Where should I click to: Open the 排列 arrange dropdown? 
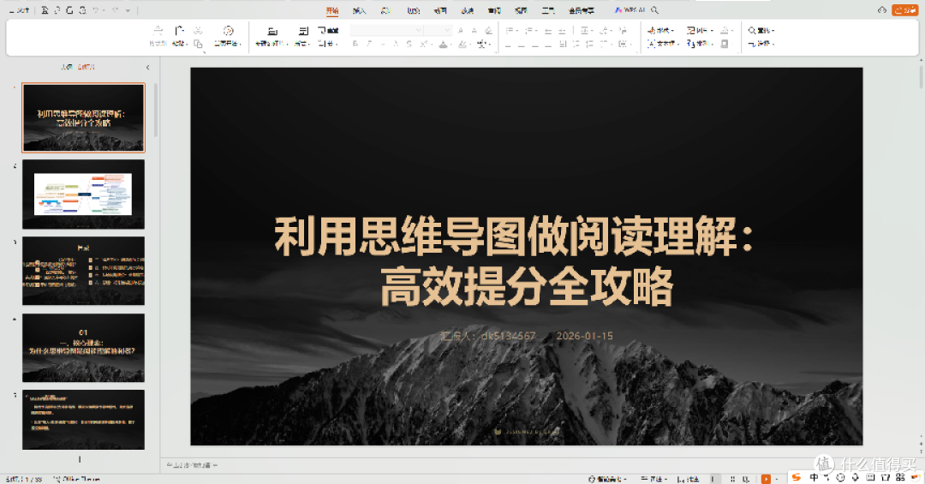click(x=700, y=44)
